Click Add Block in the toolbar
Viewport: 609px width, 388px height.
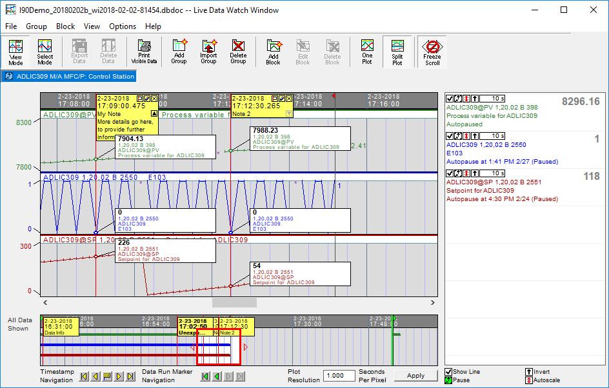pyautogui.click(x=273, y=52)
